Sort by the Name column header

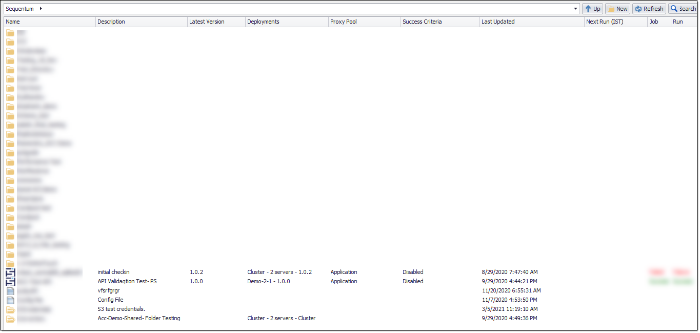click(13, 22)
